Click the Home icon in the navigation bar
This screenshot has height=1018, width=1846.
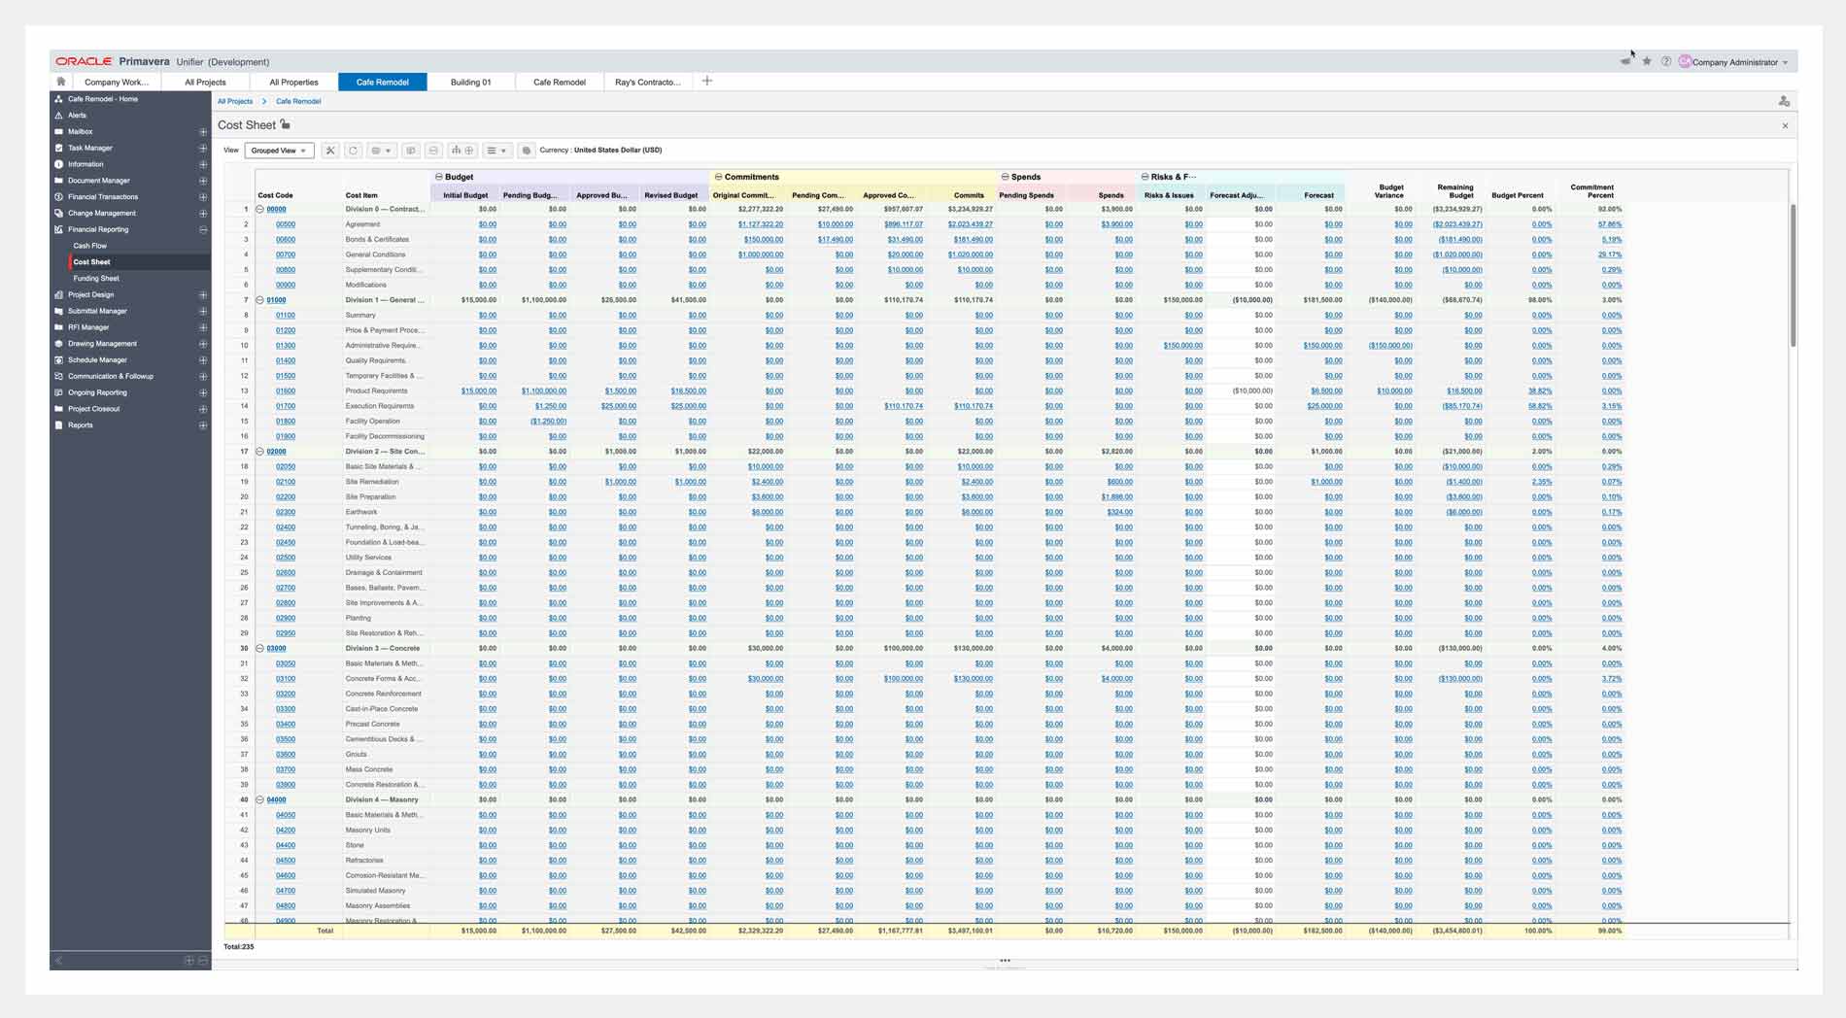[x=63, y=83]
